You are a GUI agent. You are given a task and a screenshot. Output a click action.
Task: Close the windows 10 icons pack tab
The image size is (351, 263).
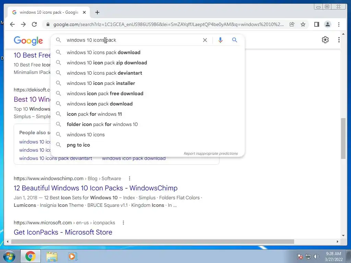tap(84, 12)
